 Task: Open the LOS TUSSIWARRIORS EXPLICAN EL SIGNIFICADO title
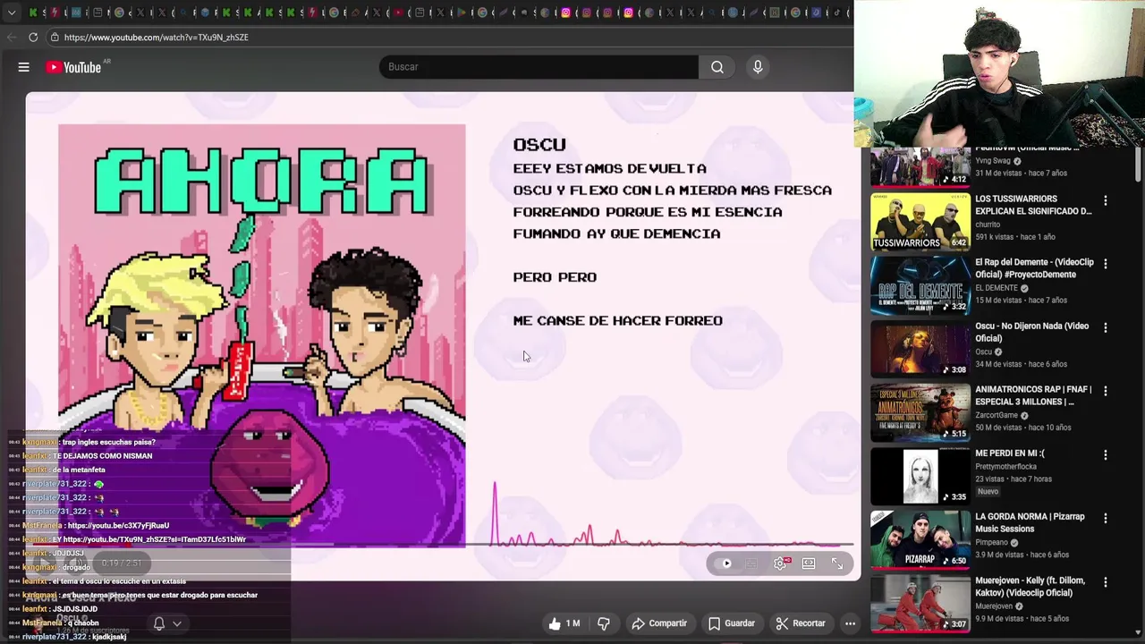click(1033, 205)
